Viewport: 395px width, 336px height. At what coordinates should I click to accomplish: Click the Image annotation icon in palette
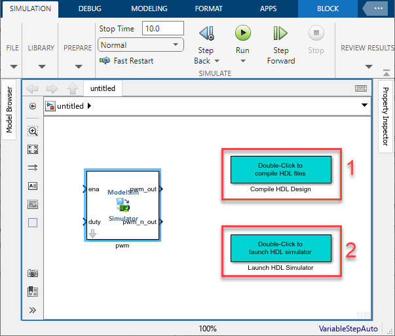pyautogui.click(x=33, y=204)
